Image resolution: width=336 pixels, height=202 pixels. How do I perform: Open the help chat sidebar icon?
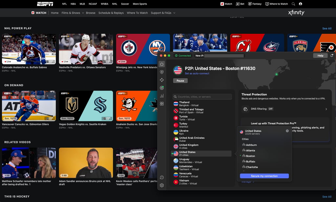click(x=162, y=177)
